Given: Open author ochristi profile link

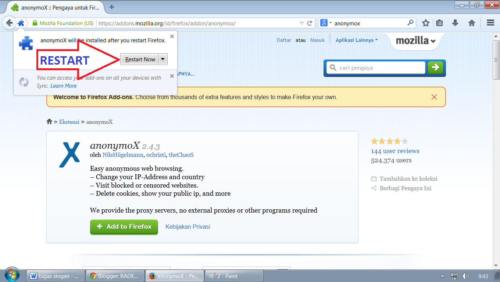Looking at the screenshot, I should [x=156, y=155].
